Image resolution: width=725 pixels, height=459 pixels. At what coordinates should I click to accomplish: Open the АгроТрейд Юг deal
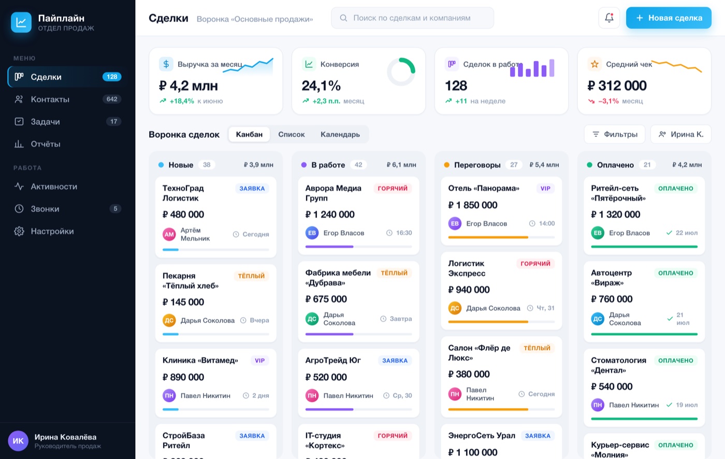point(358,383)
